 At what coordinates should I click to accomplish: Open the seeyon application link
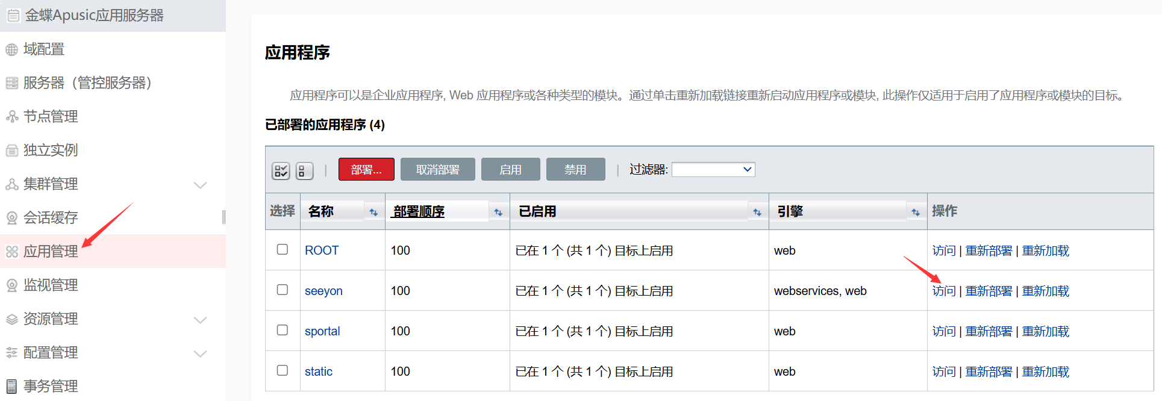[323, 291]
